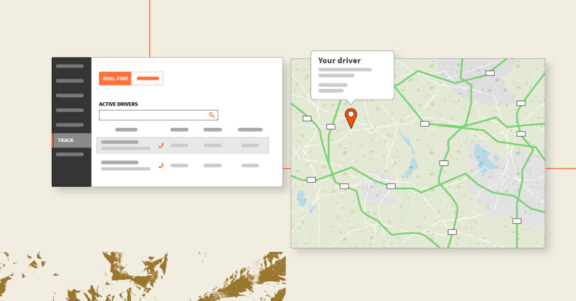
Task: Select the highlighted first driver row
Action: [182, 145]
